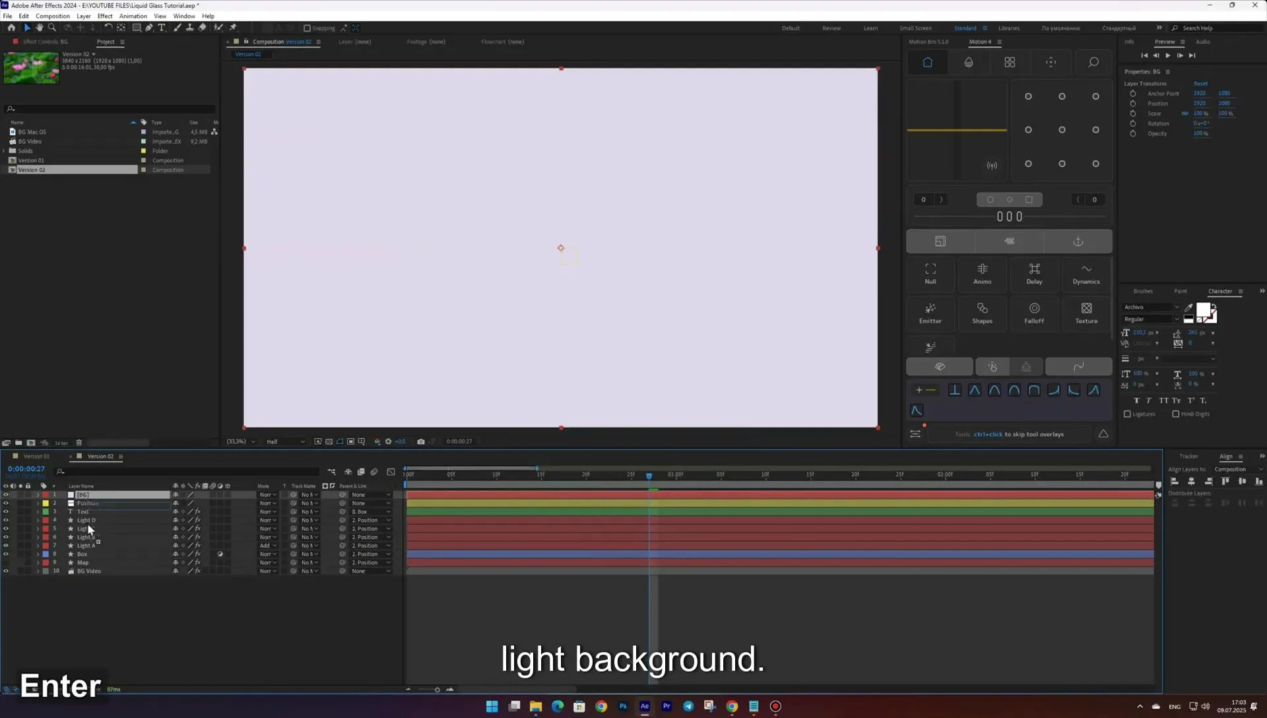This screenshot has height=718, width=1267.
Task: Open the Shapes tool in Motion 4
Action: point(982,313)
